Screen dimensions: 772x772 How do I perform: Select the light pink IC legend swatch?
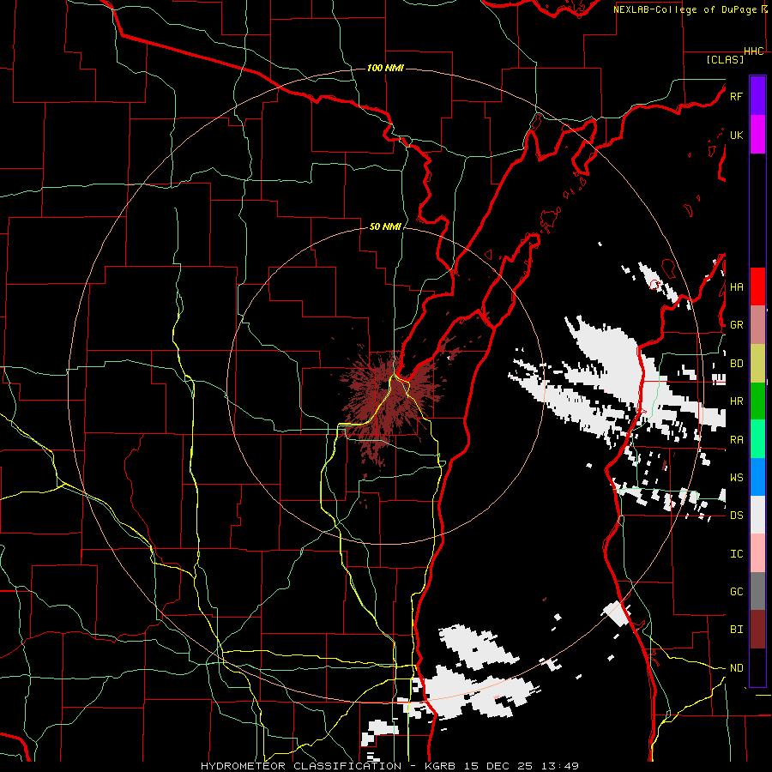[757, 553]
